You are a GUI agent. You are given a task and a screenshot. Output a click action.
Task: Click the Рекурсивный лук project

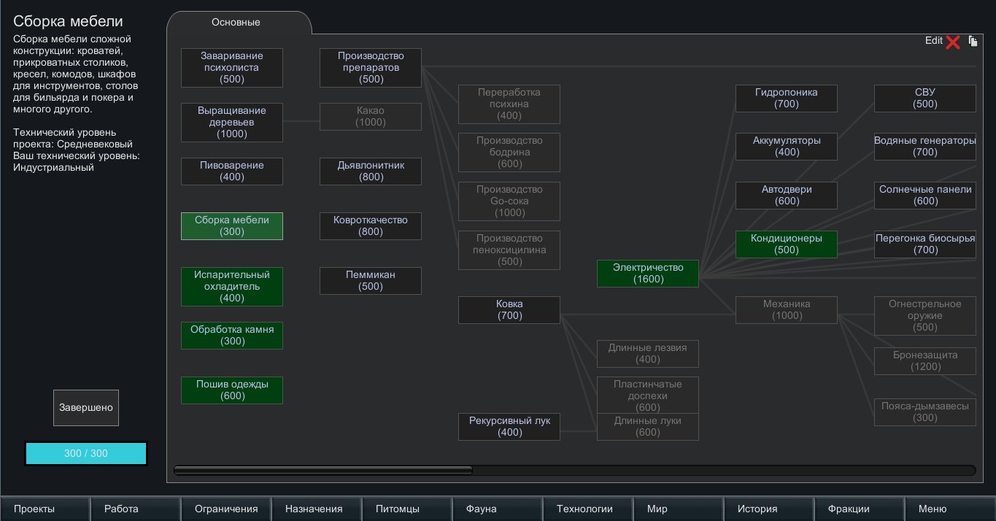pyautogui.click(x=509, y=427)
